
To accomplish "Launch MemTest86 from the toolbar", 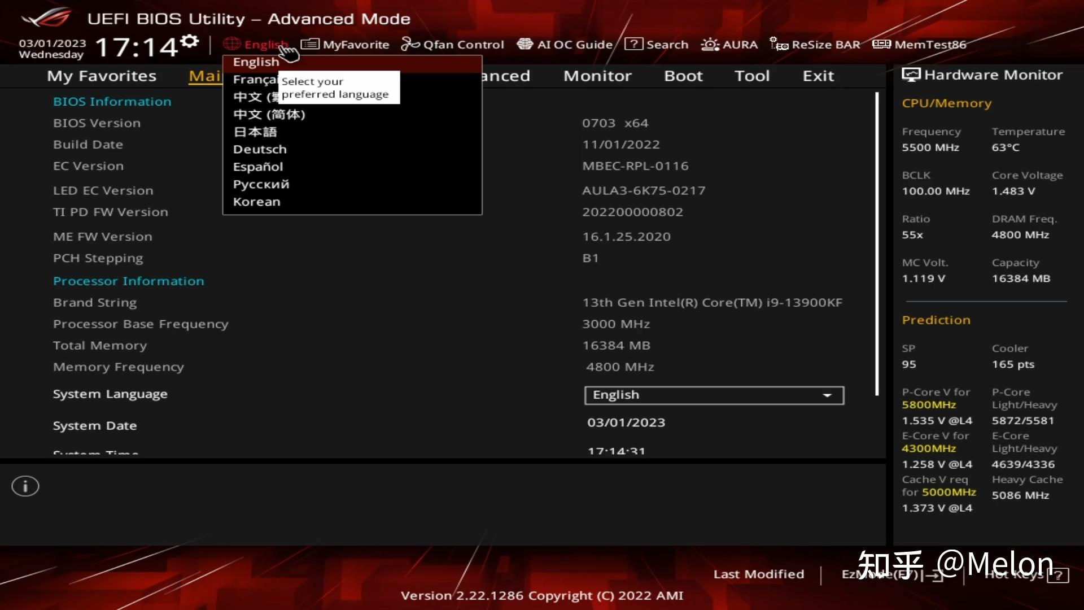I will click(919, 44).
